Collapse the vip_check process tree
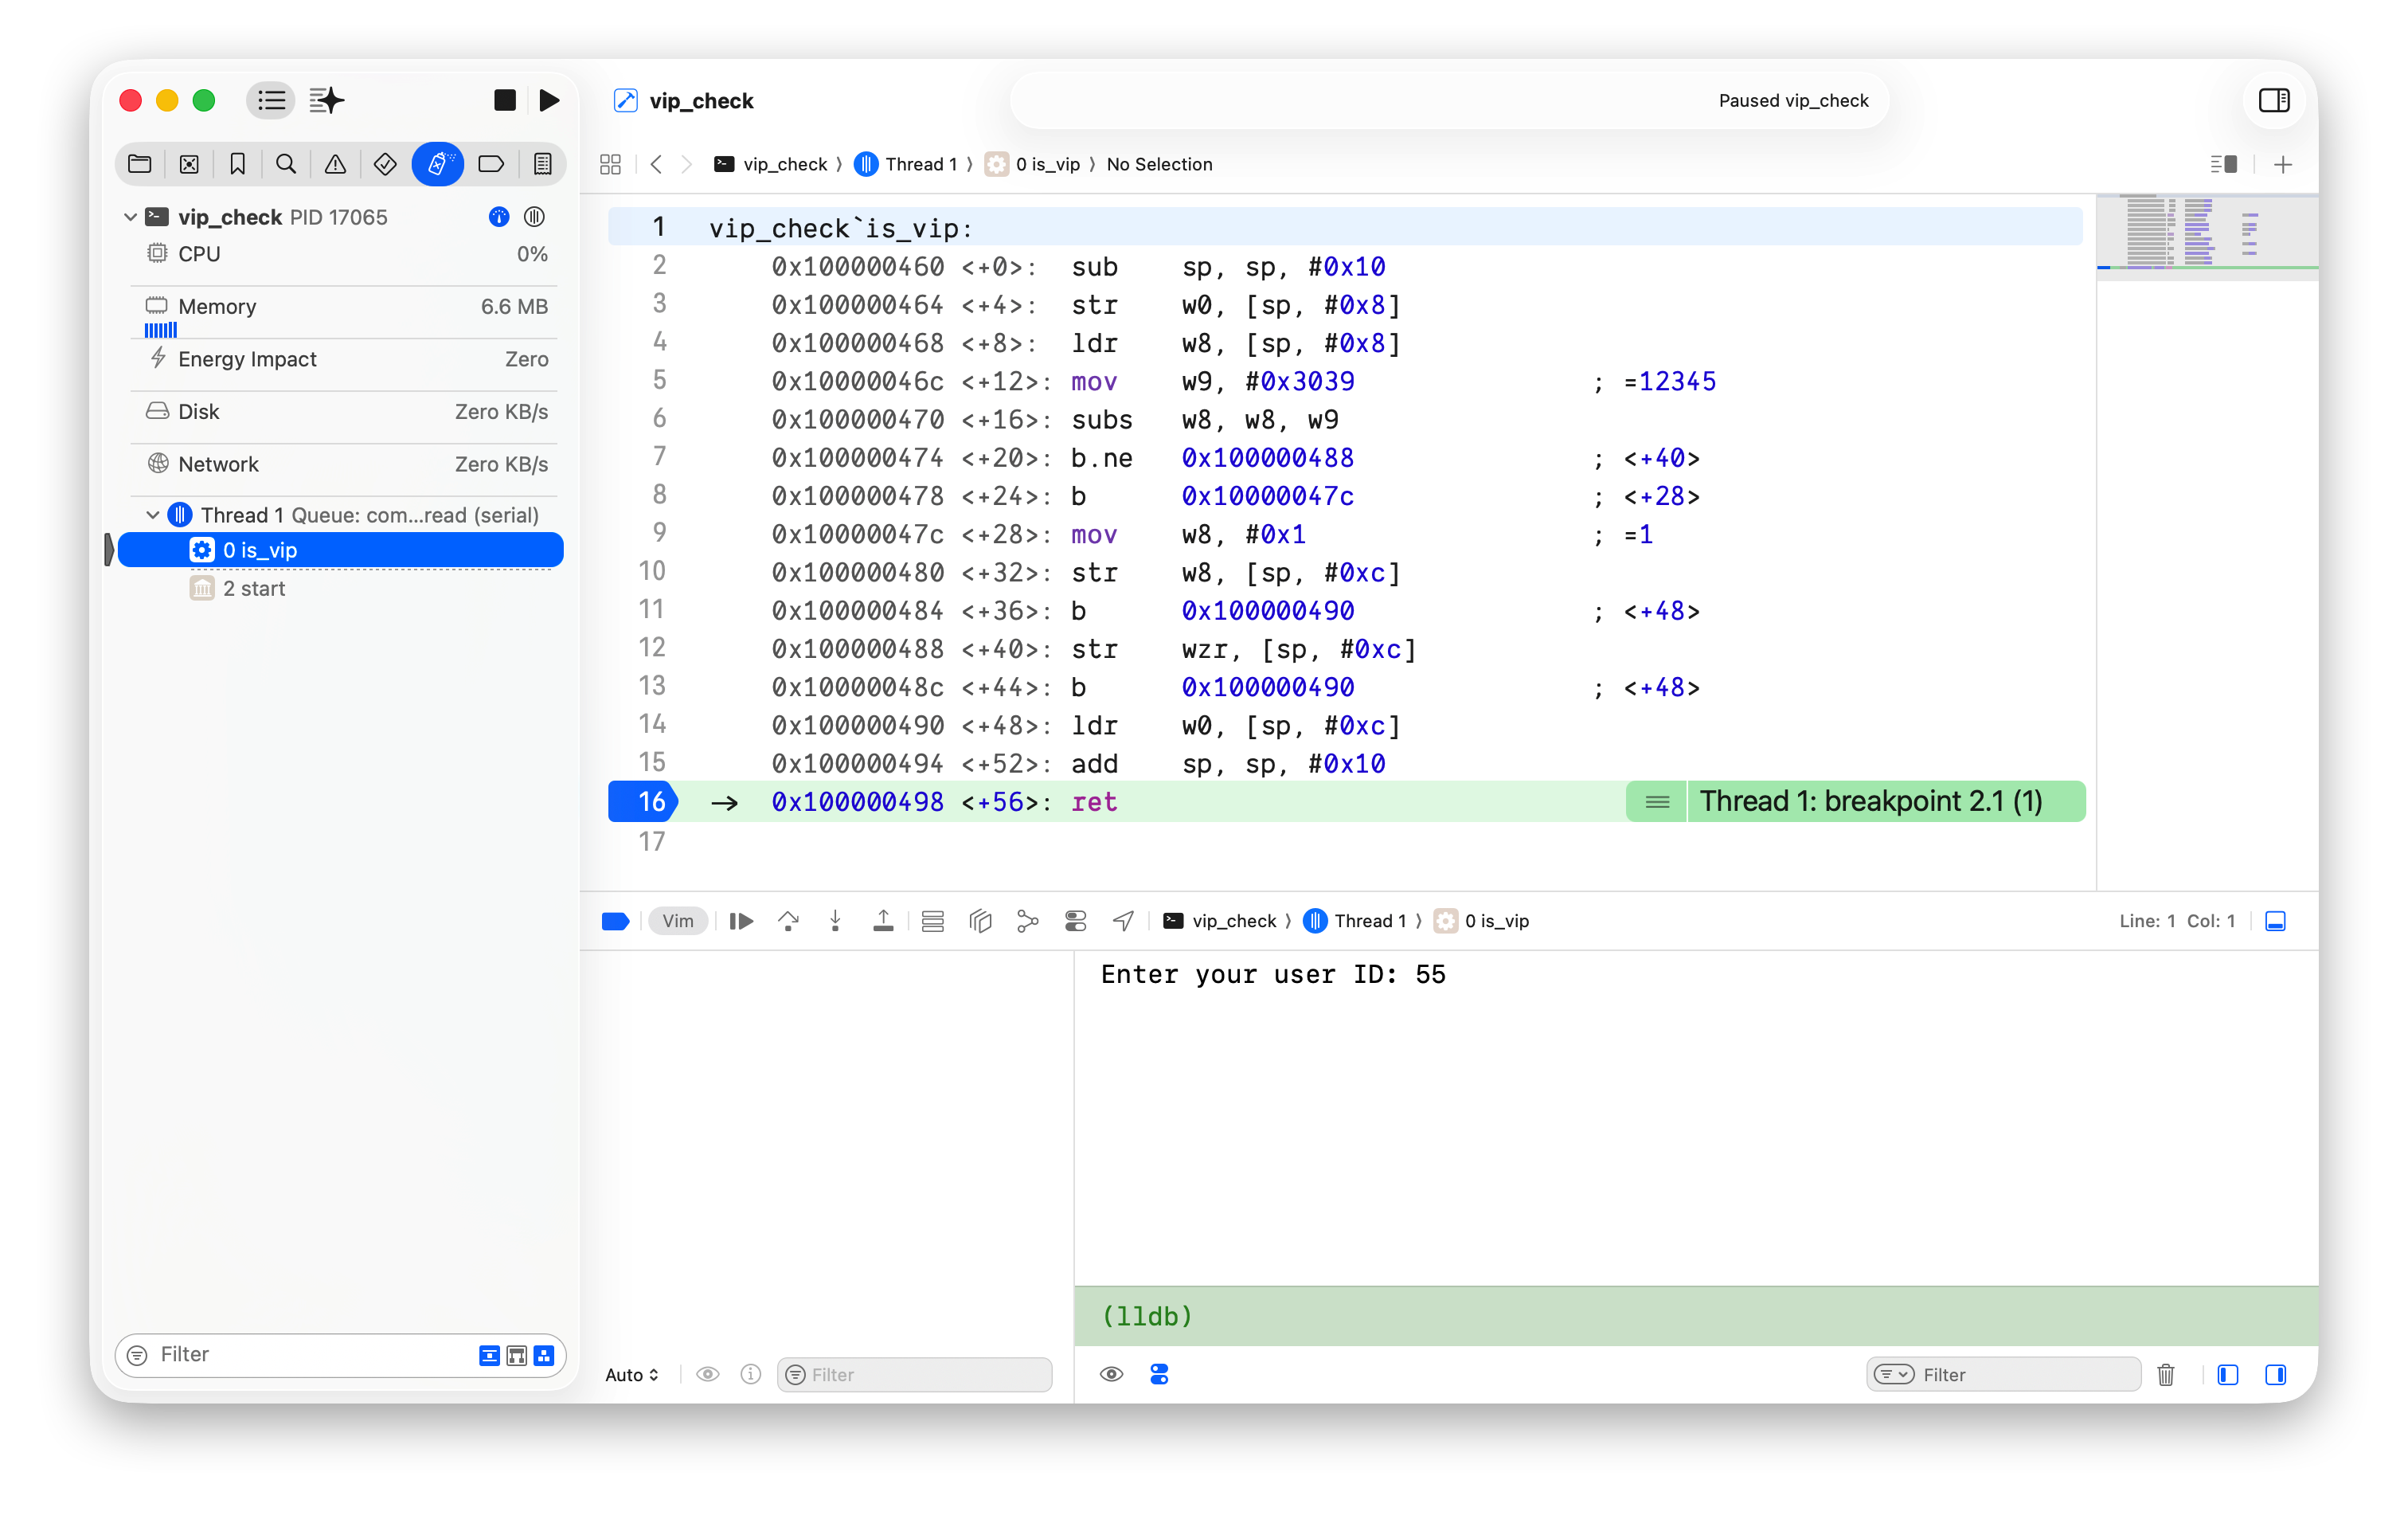Screen dimensions: 2408x1523 pyautogui.click(x=130, y=217)
